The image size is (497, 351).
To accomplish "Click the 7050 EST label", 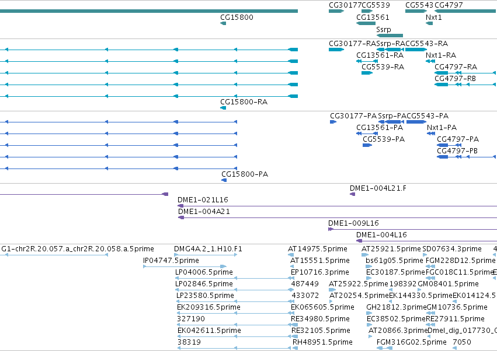I will pyautogui.click(x=462, y=342).
